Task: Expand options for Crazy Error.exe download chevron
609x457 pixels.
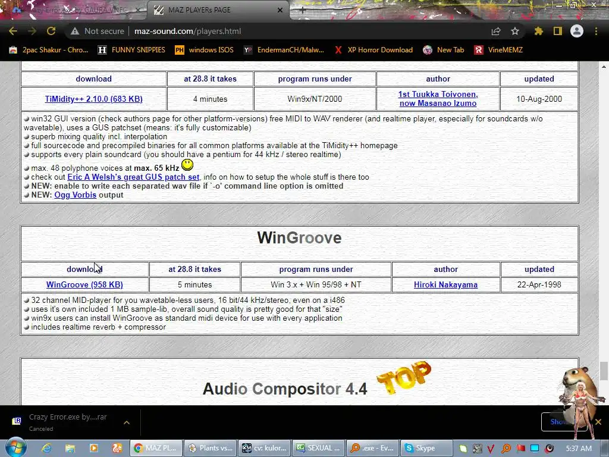Action: coord(127,422)
